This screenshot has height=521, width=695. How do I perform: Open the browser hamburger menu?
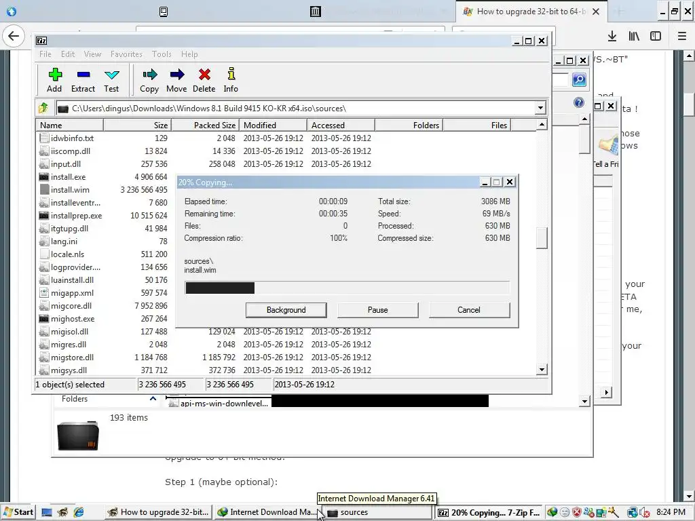(x=682, y=36)
